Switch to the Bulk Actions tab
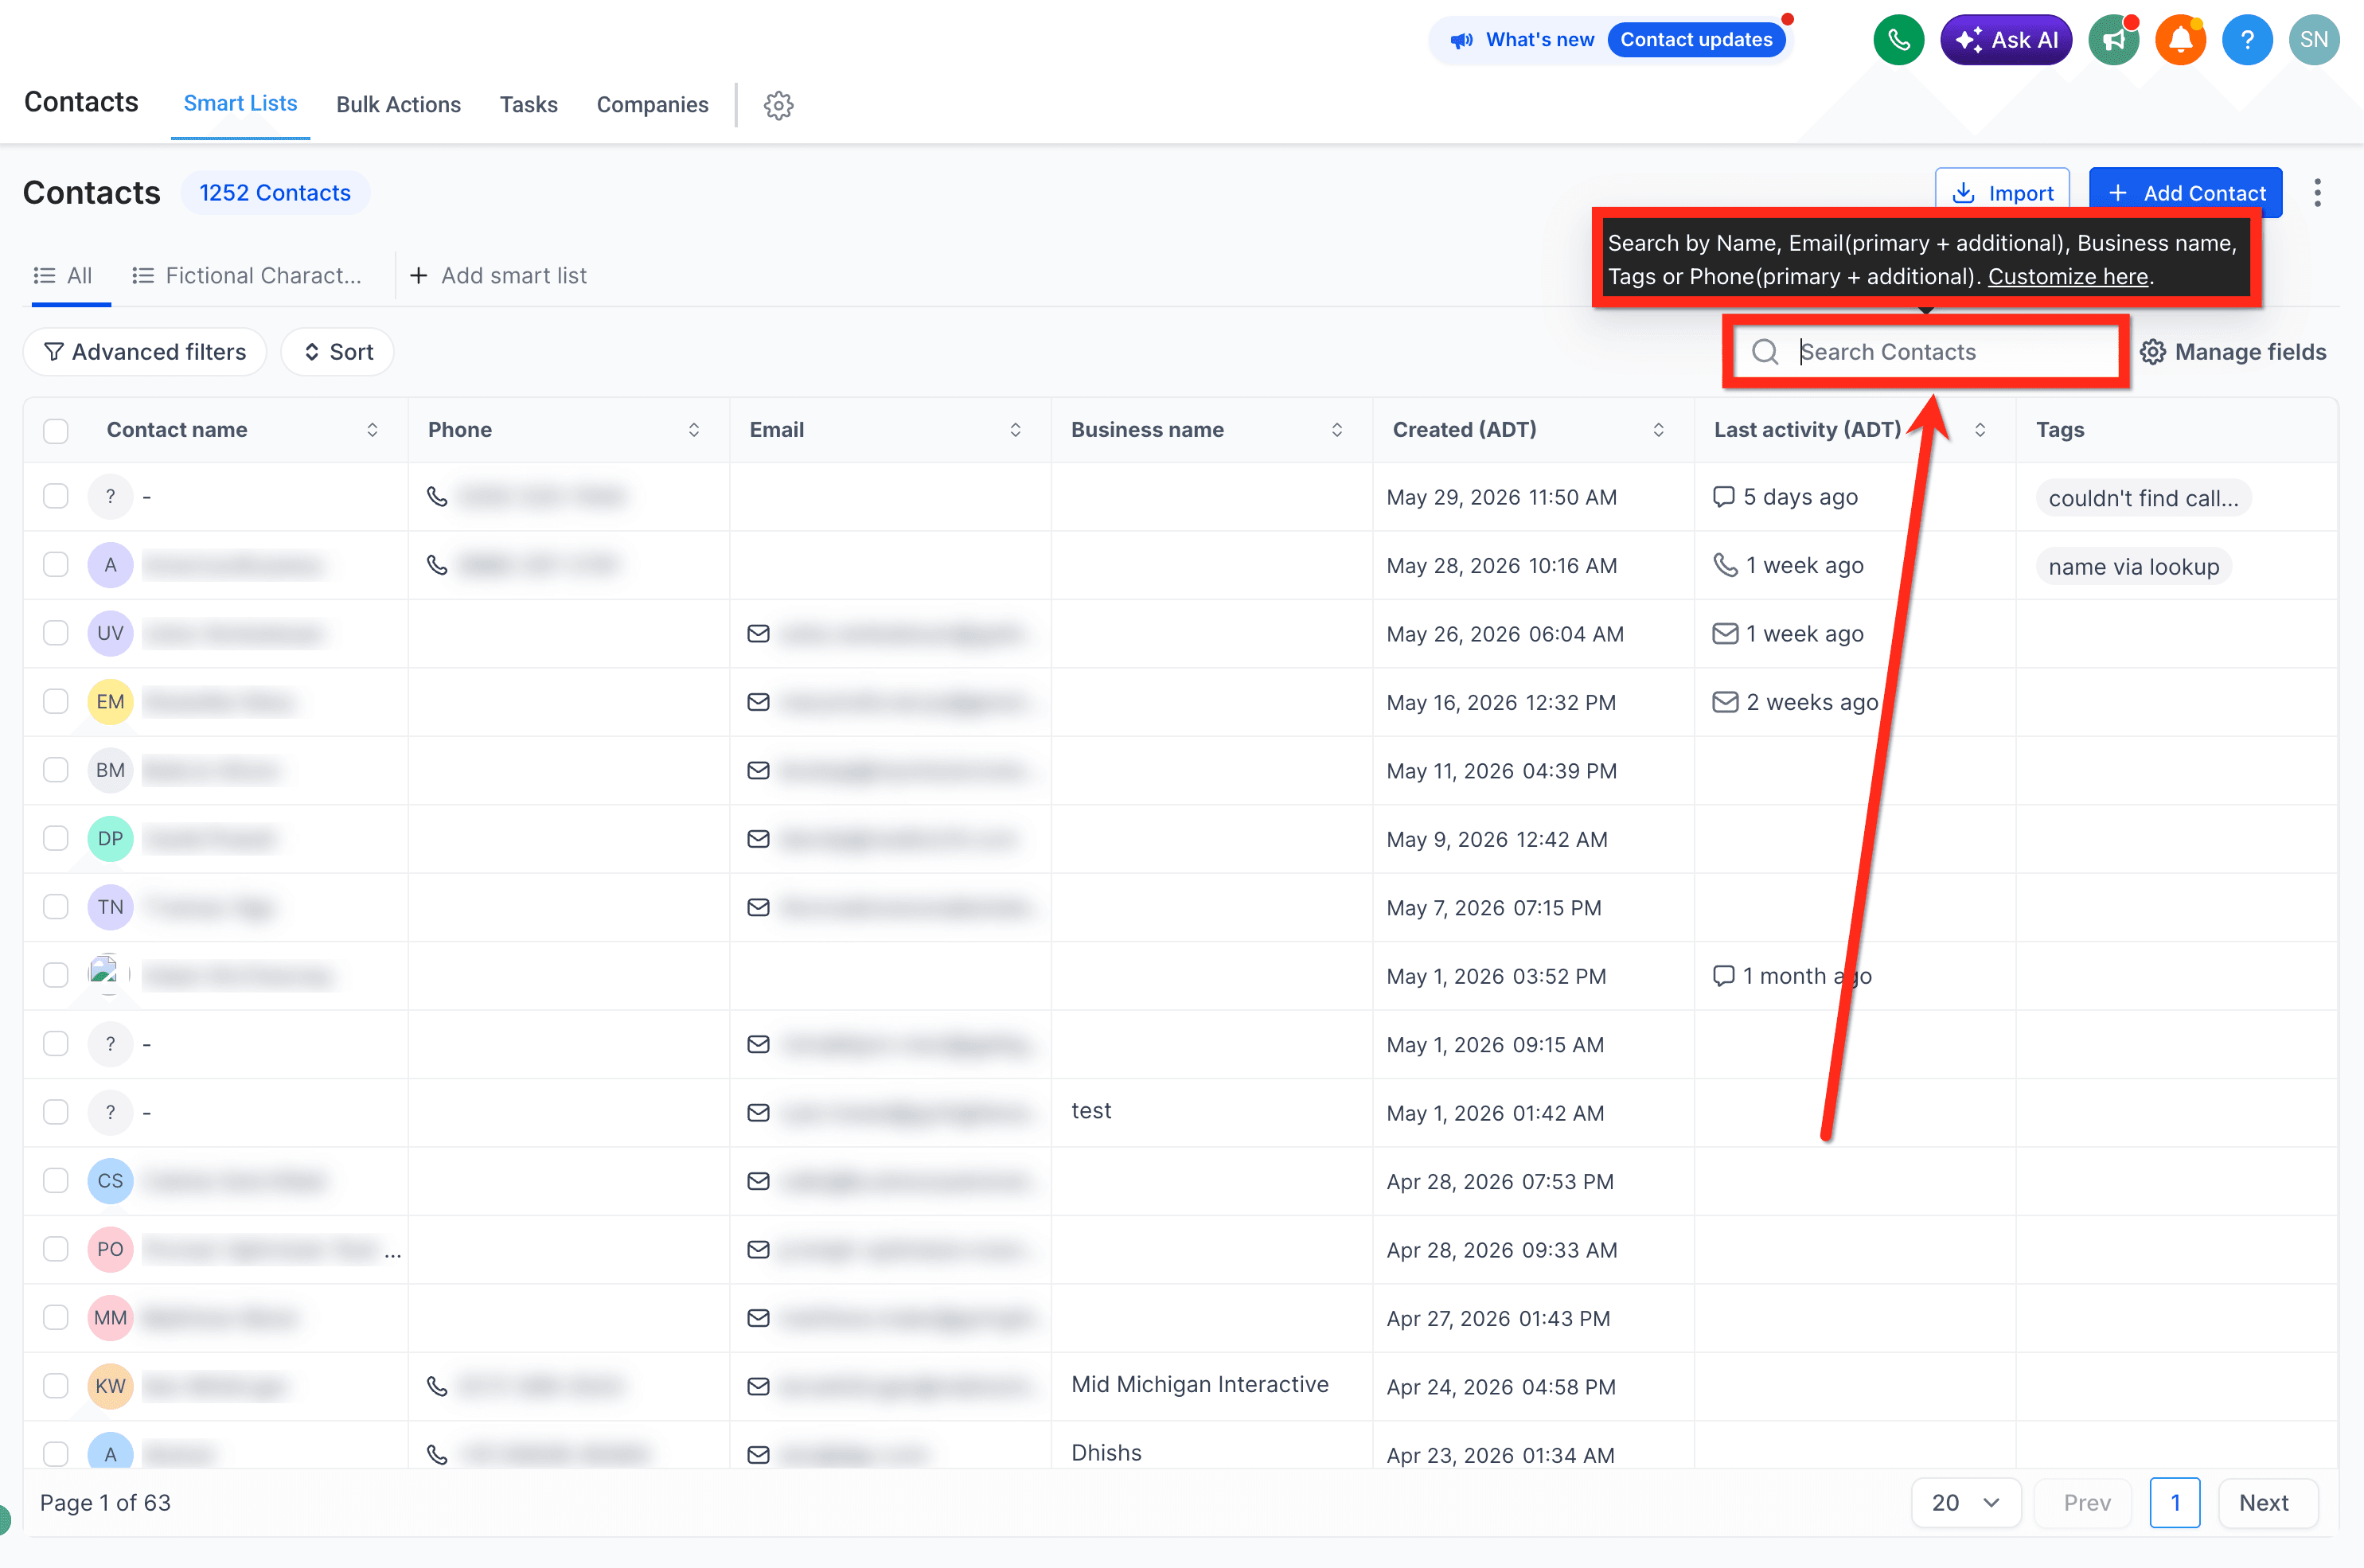The image size is (2364, 1568). tap(398, 105)
